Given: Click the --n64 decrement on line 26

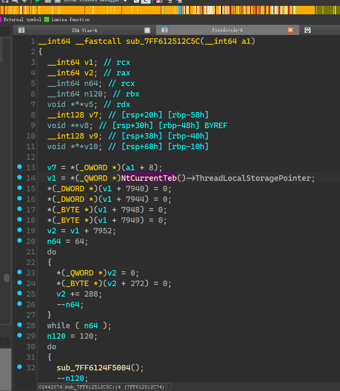Looking at the screenshot, I should [x=68, y=305].
